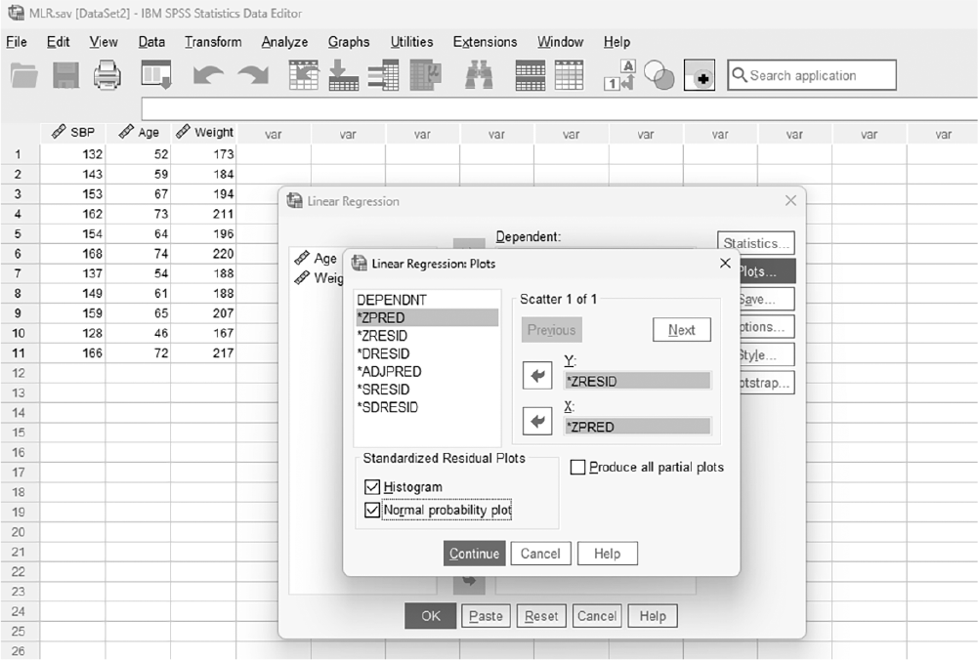
Task: Click the Save file toolbar icon
Action: pos(65,75)
